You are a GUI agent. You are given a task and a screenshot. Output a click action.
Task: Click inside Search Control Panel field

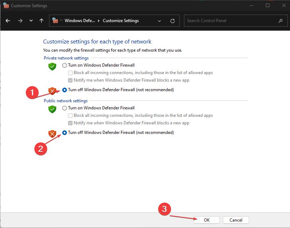[231, 21]
